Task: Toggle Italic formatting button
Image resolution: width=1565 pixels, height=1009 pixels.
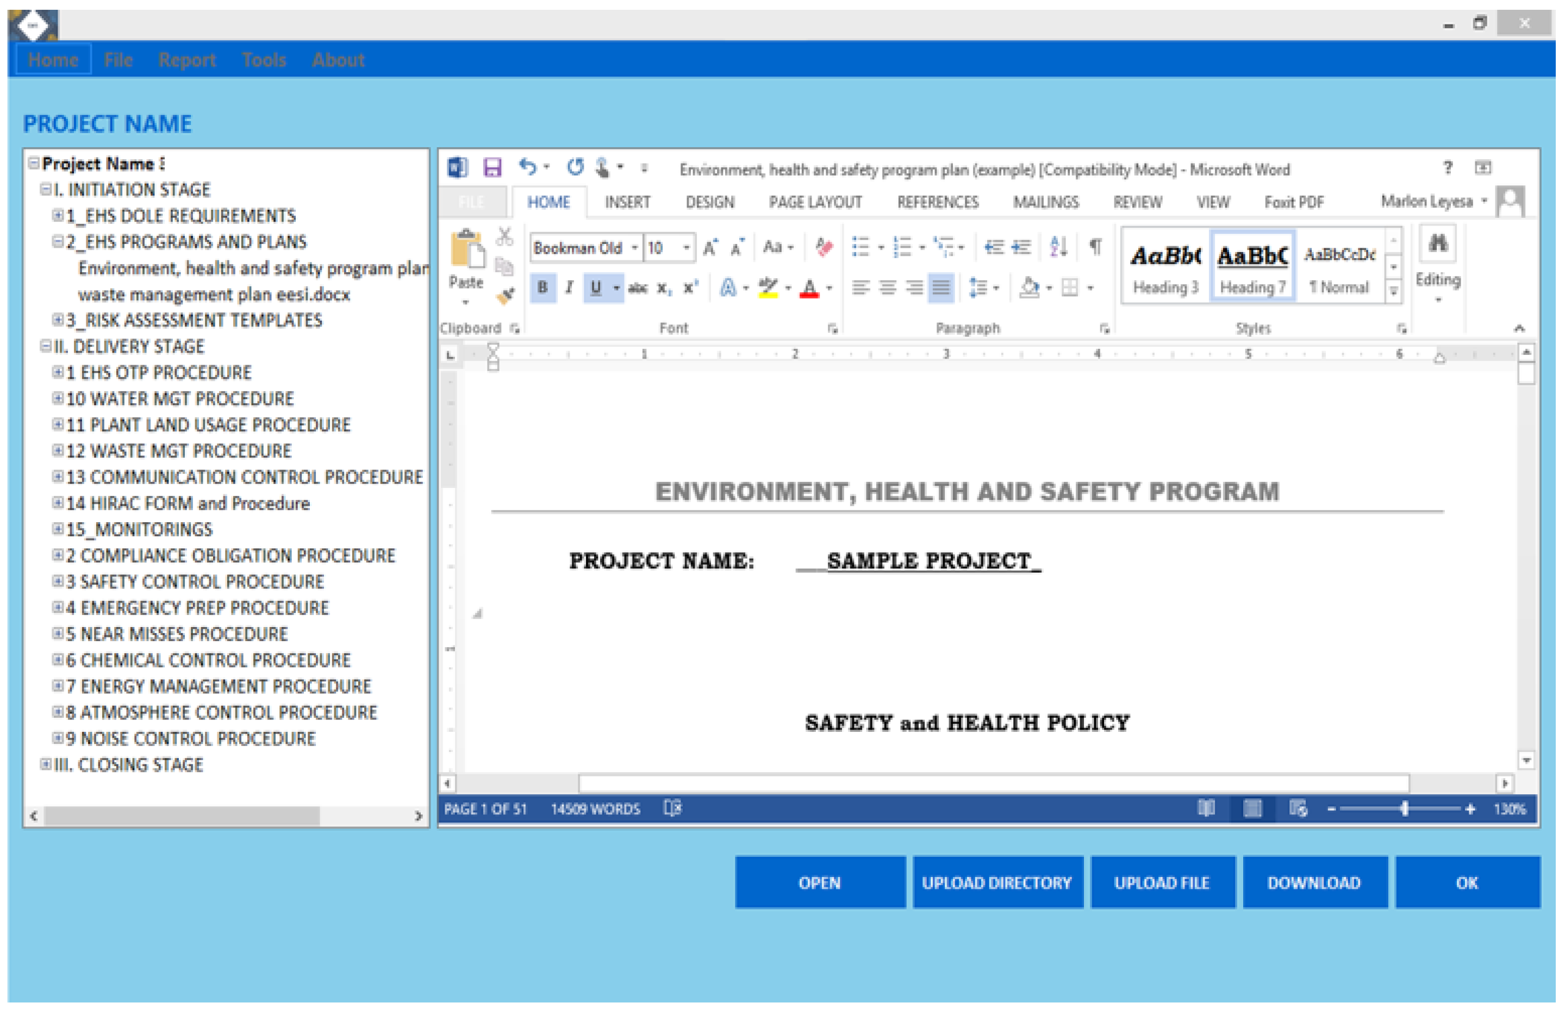Action: (x=569, y=287)
